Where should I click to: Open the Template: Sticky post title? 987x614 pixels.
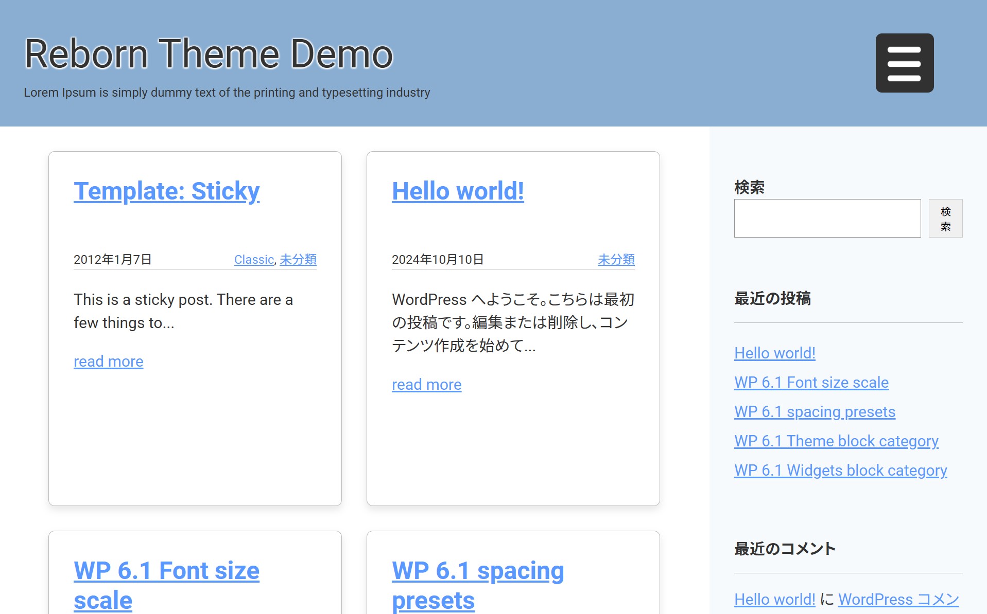click(166, 191)
